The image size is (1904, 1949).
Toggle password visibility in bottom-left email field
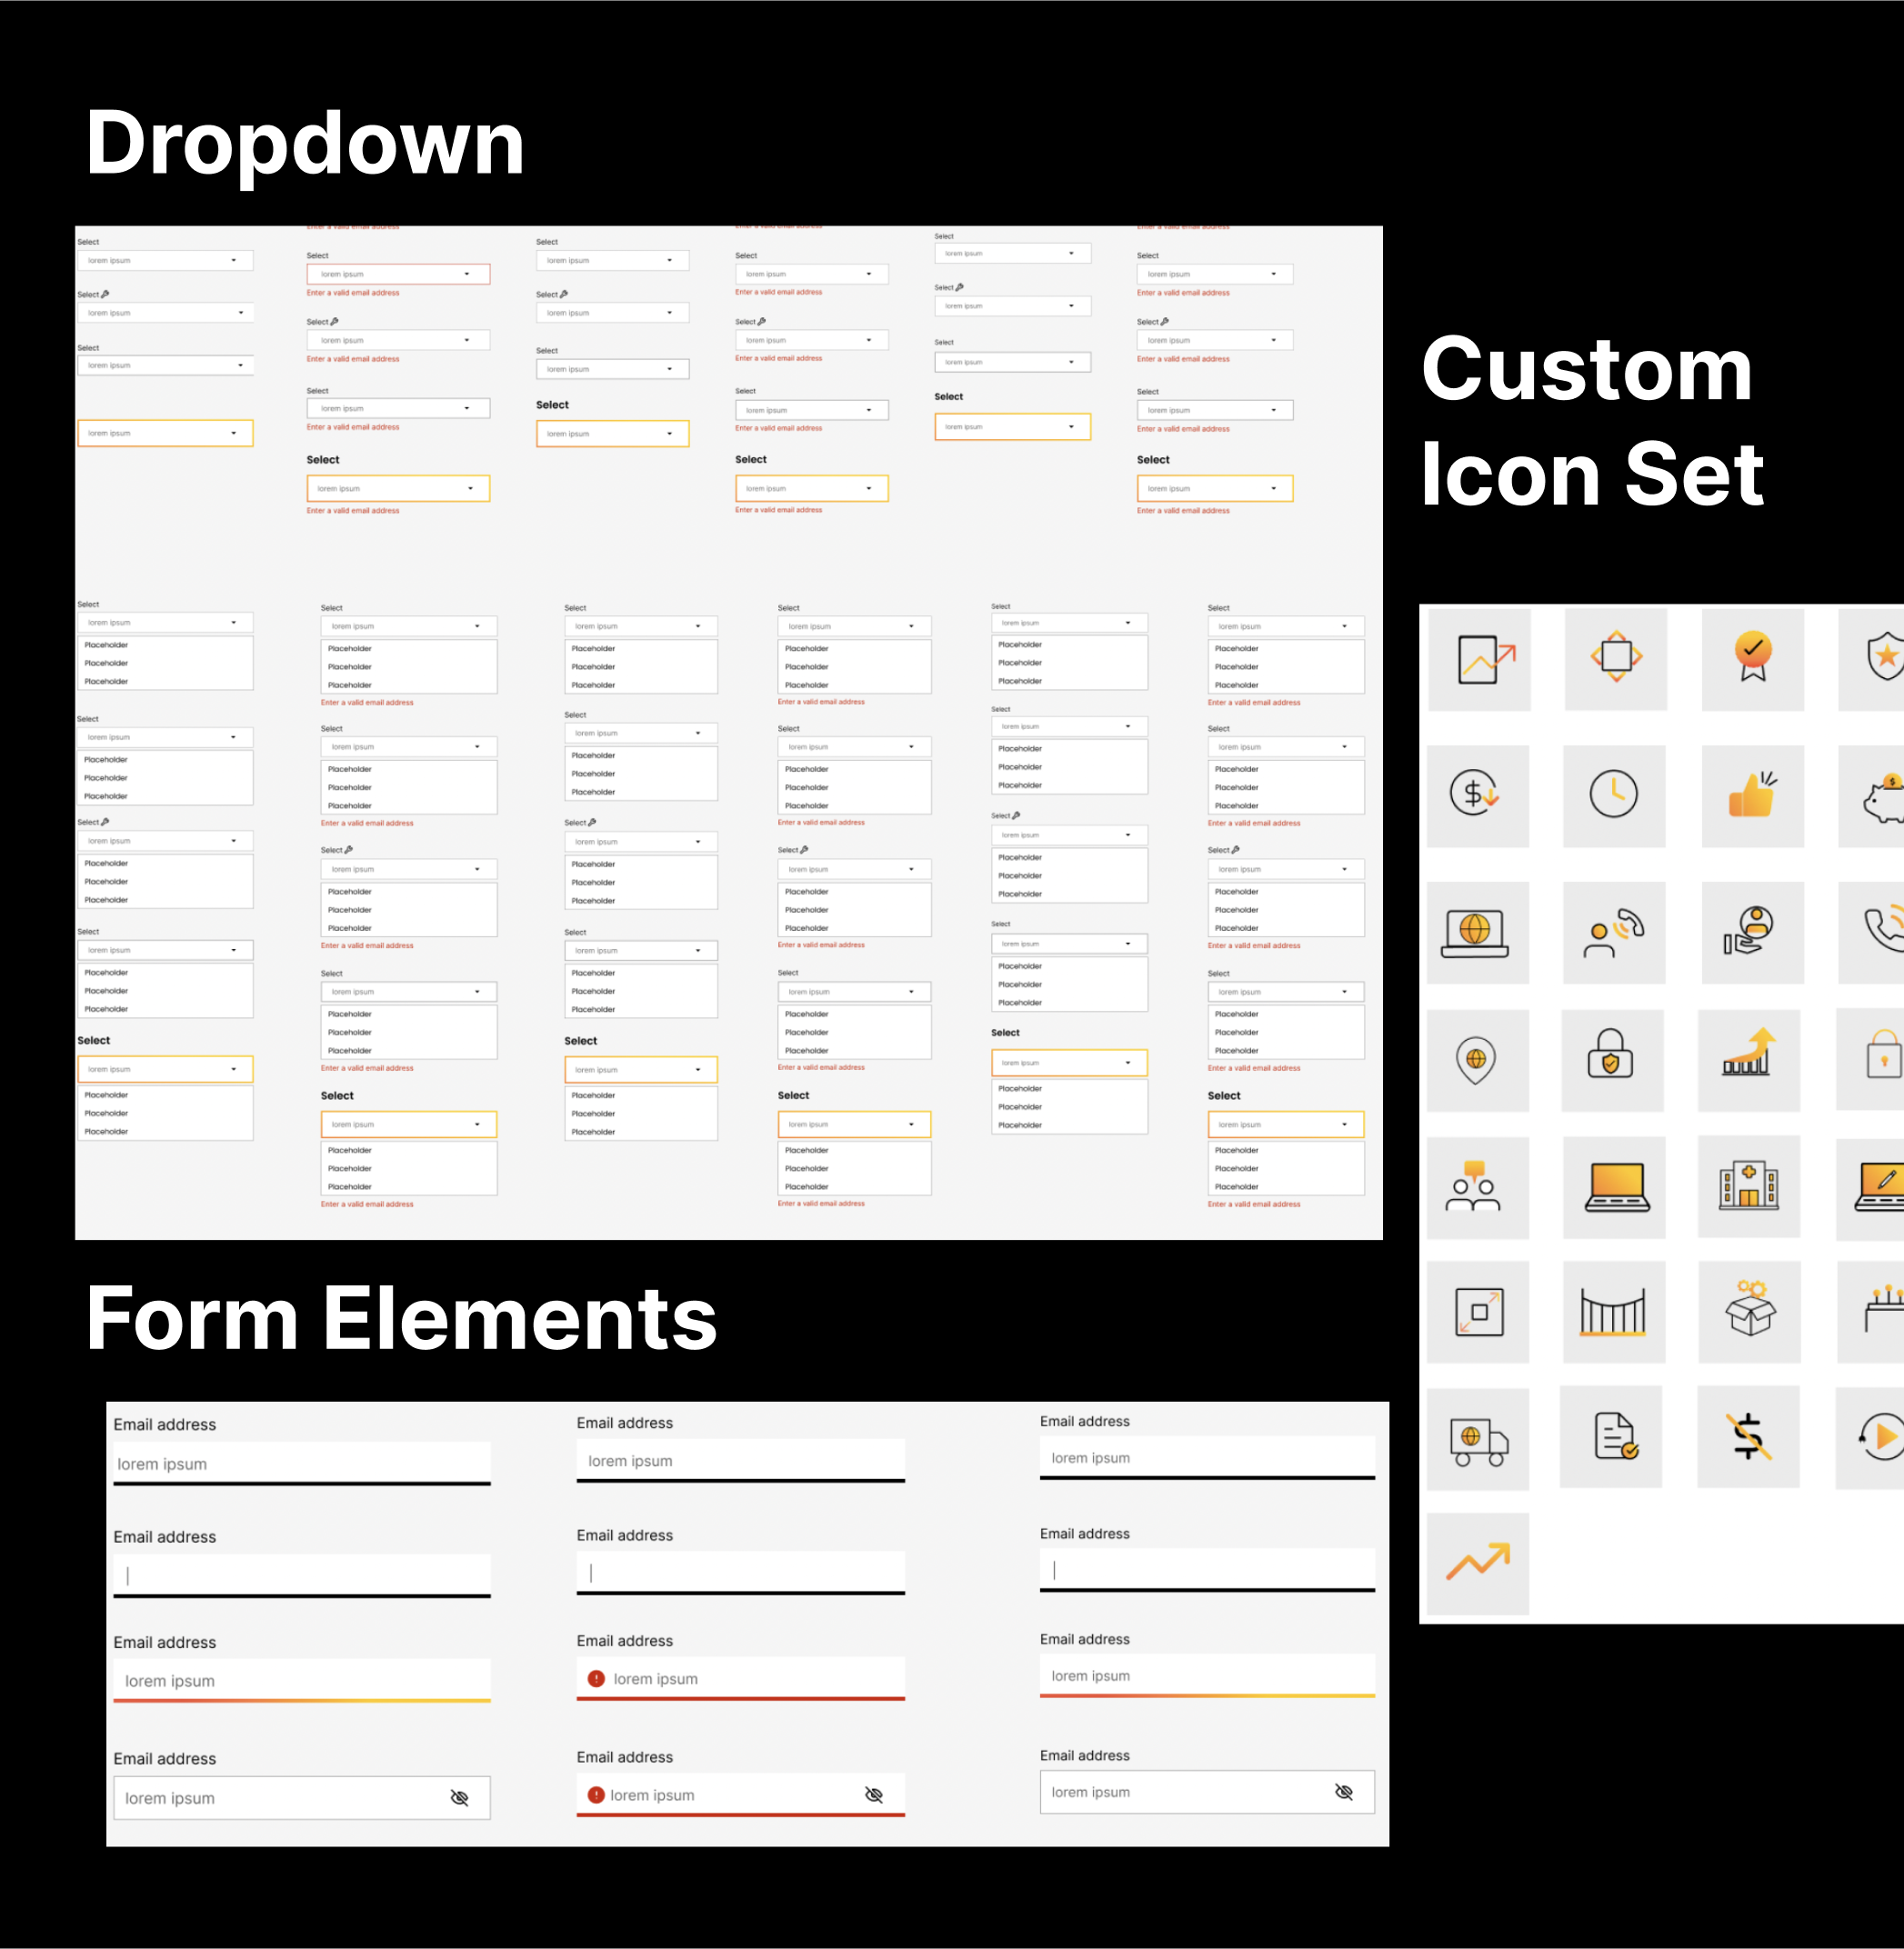pyautogui.click(x=459, y=1798)
